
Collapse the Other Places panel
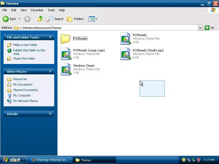coord(50,71)
